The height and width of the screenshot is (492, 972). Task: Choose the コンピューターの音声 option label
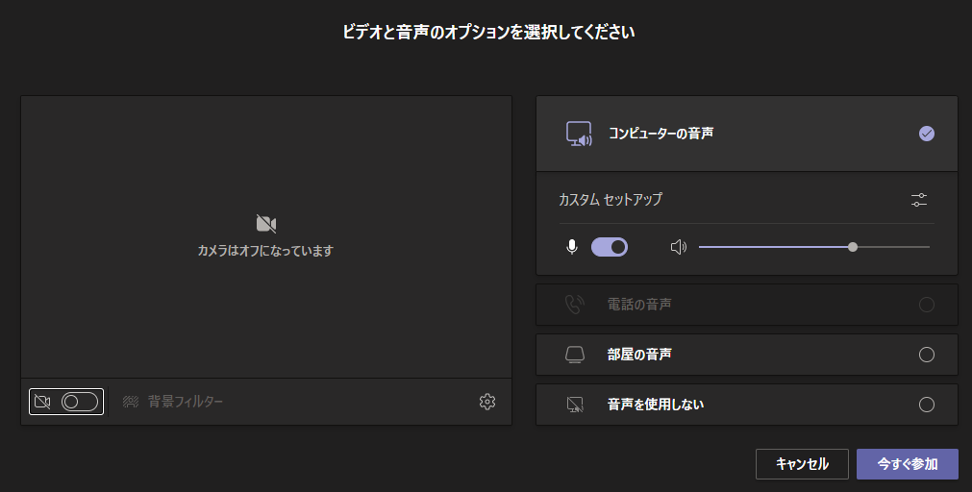point(660,134)
